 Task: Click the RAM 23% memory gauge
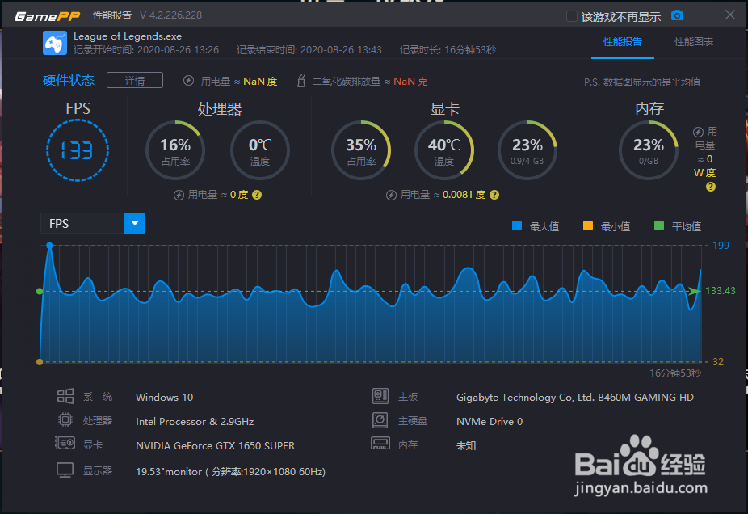[x=649, y=150]
